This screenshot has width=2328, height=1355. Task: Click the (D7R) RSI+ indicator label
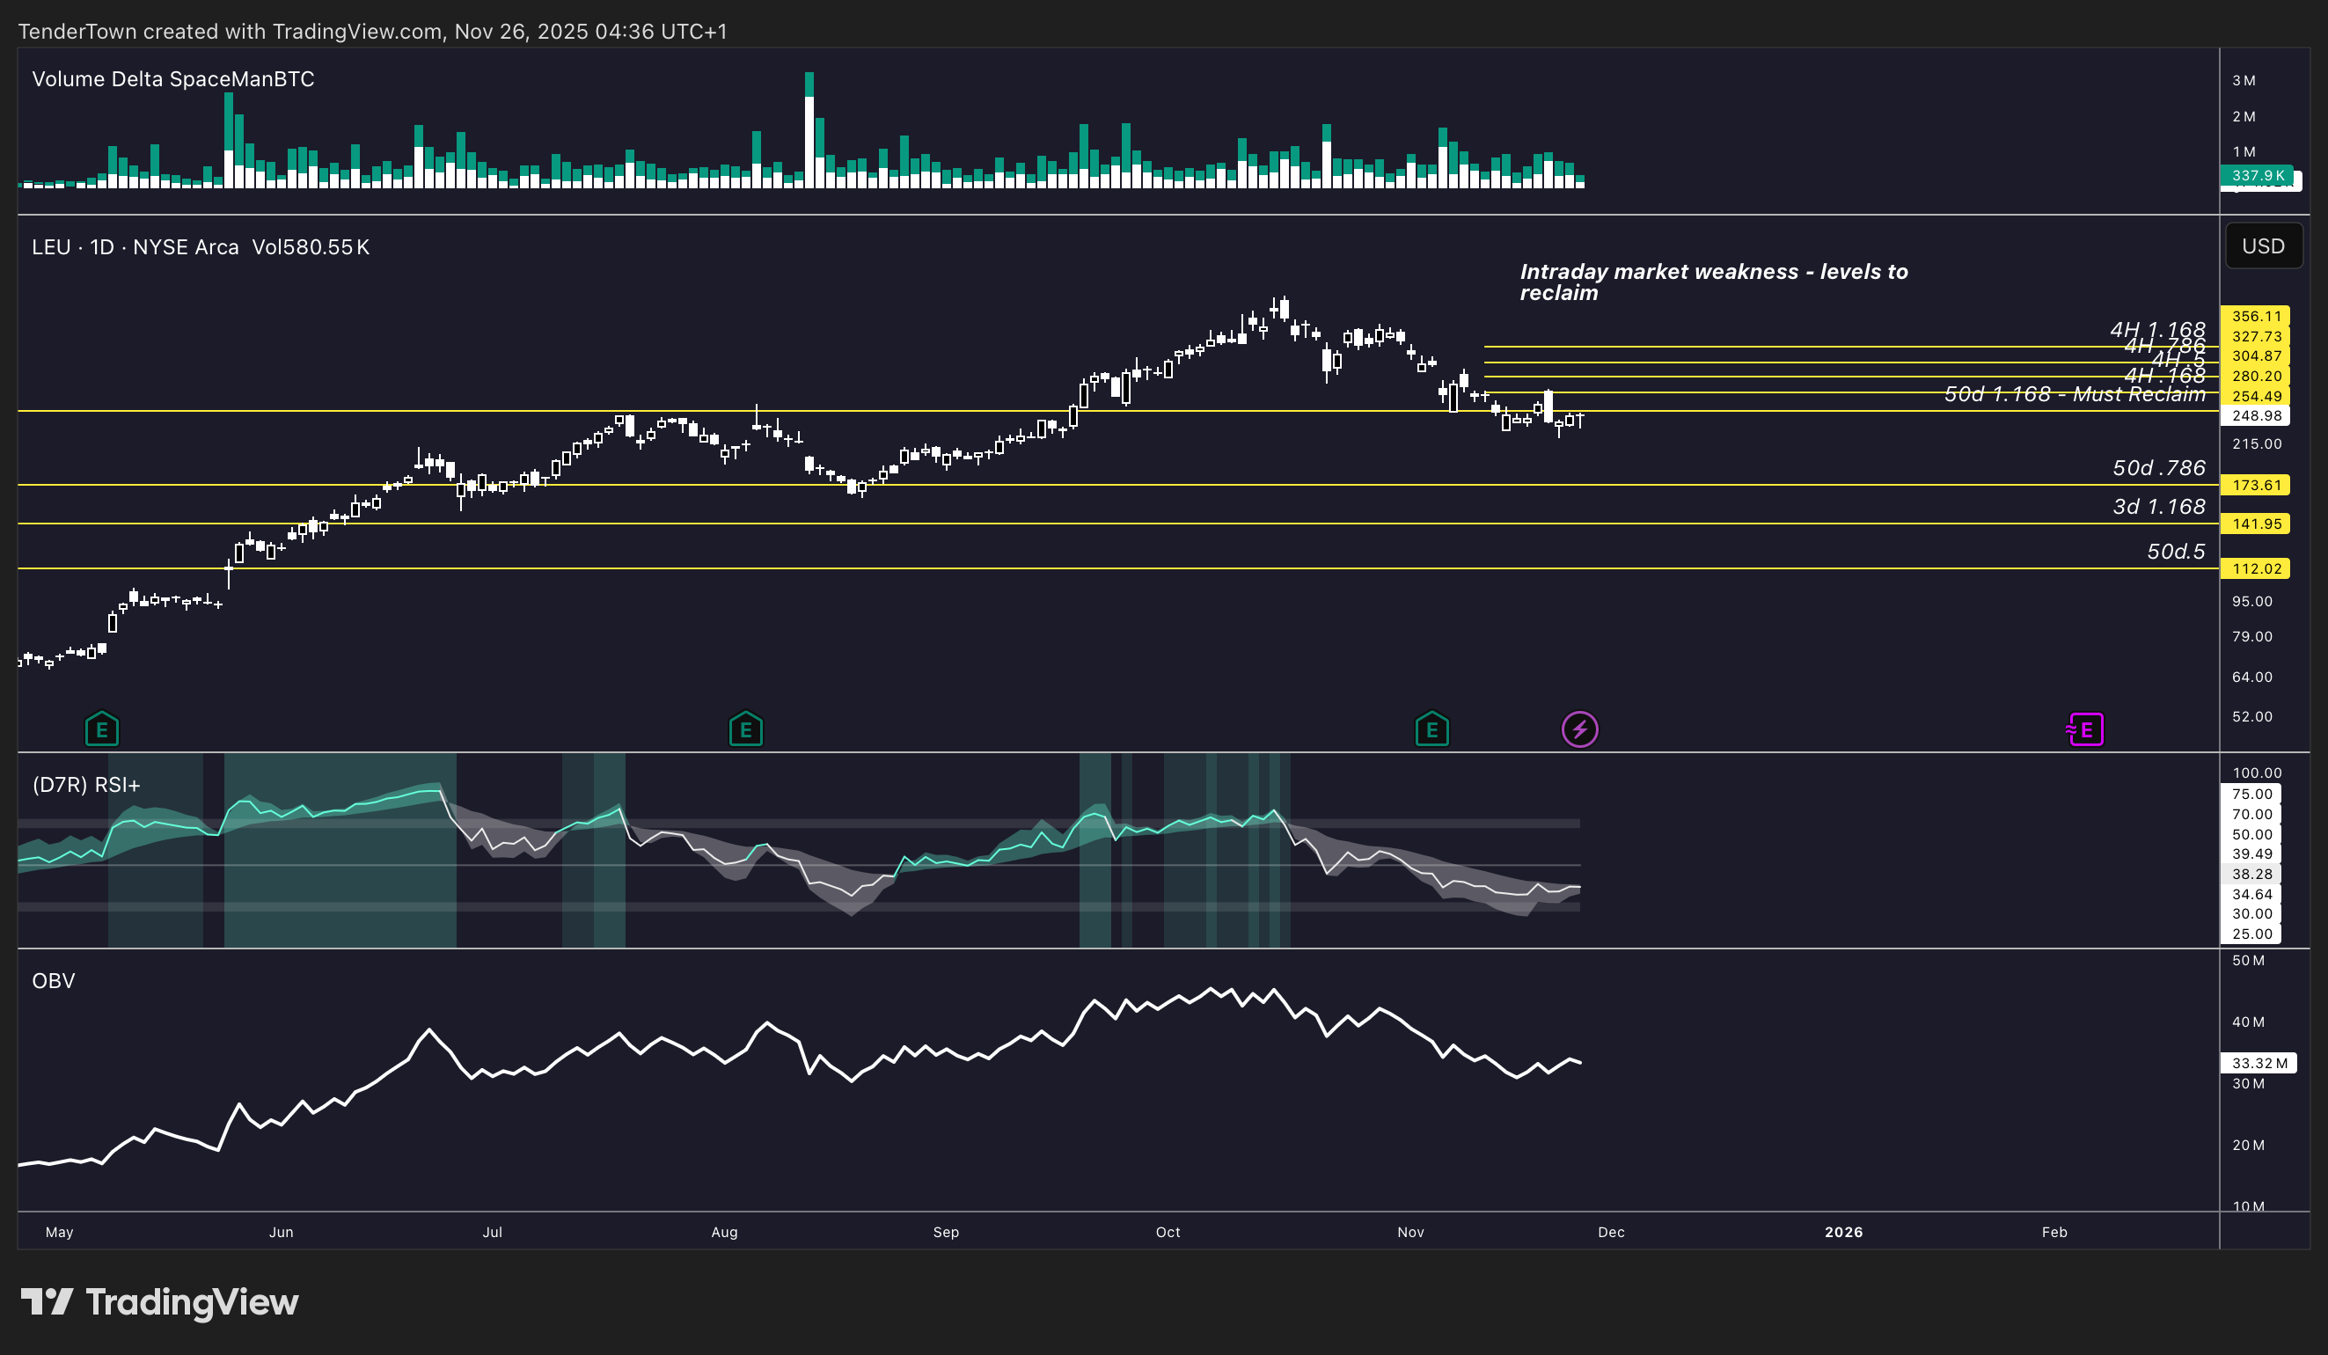[x=86, y=785]
